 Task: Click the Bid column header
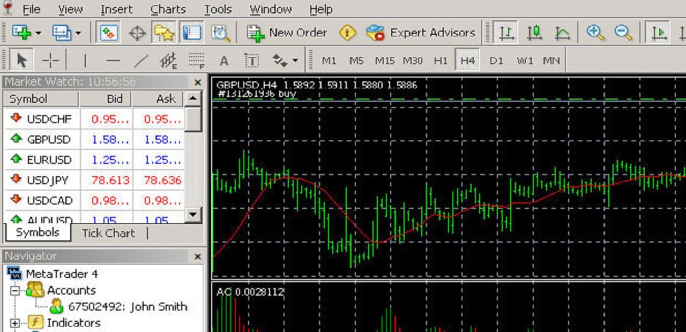tap(106, 99)
